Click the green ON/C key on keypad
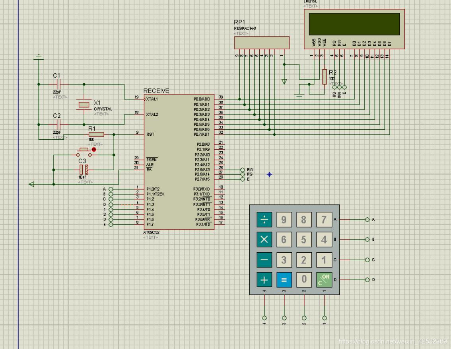The width and height of the screenshot is (451, 349). pyautogui.click(x=324, y=280)
